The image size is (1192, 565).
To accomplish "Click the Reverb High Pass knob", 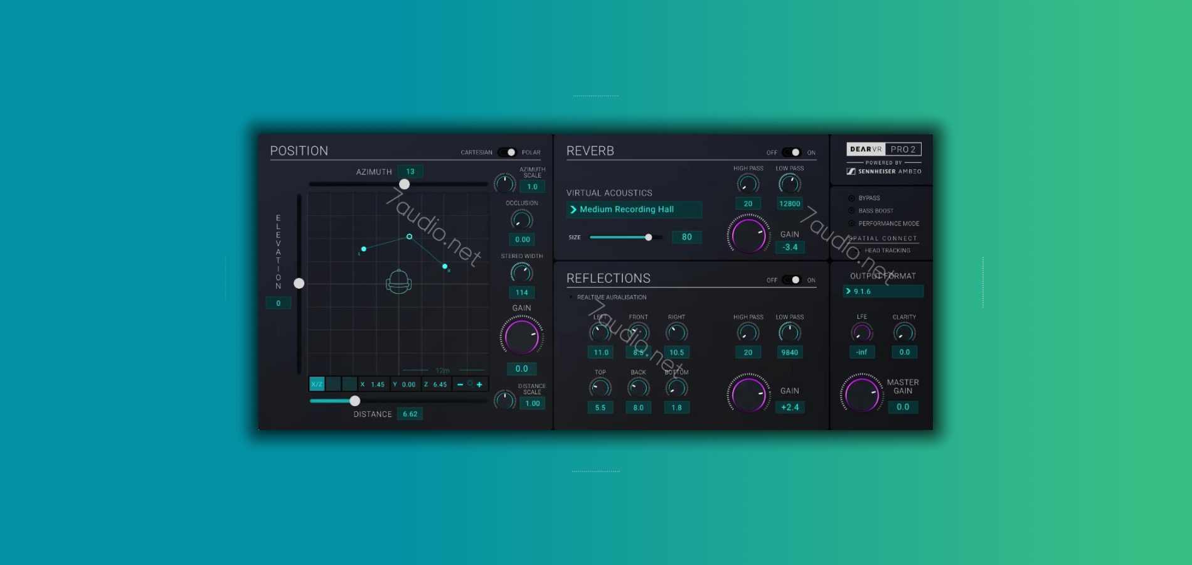I will 748,184.
